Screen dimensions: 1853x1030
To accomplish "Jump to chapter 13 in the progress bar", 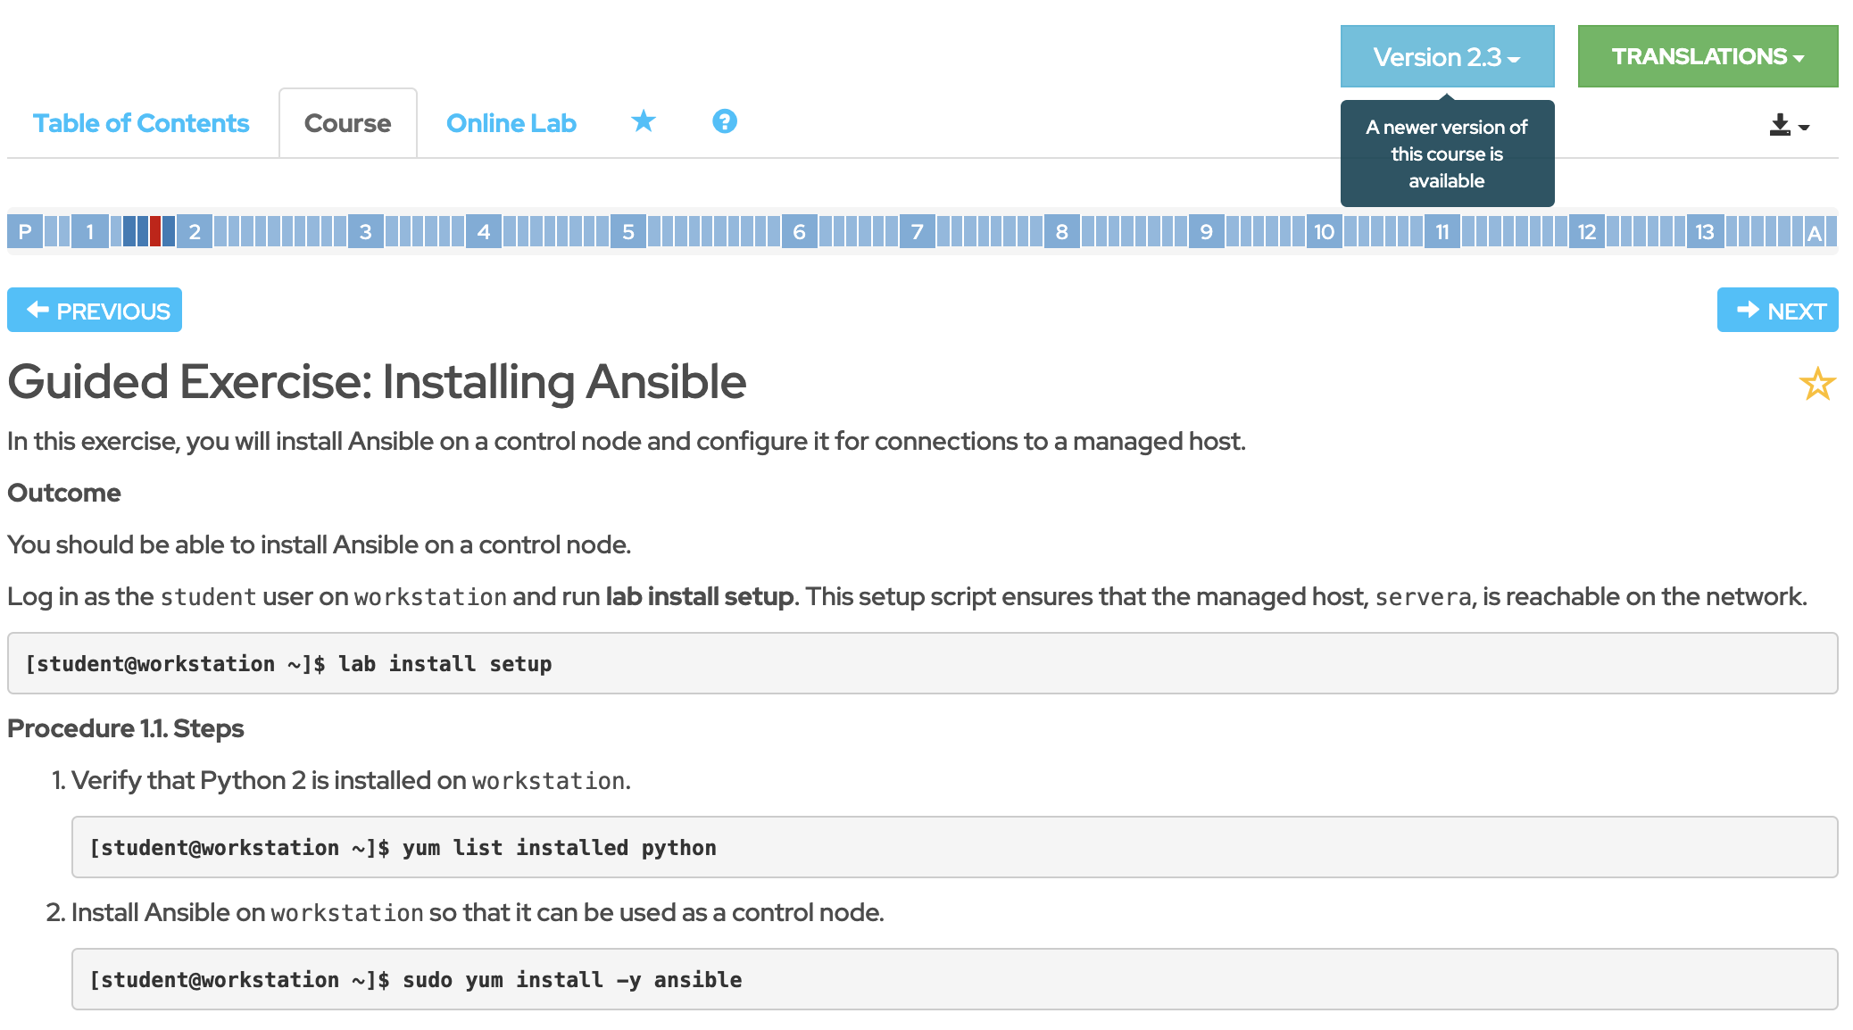I will pyautogui.click(x=1704, y=232).
